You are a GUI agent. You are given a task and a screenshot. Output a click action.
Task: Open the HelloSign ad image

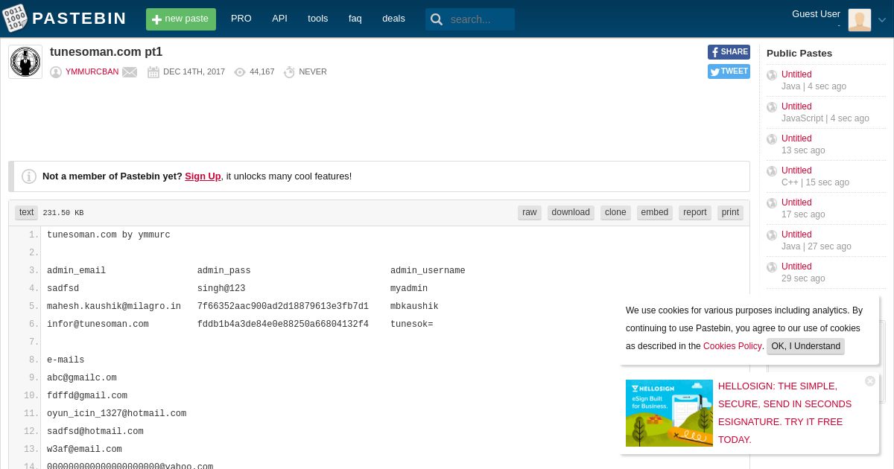click(x=669, y=413)
